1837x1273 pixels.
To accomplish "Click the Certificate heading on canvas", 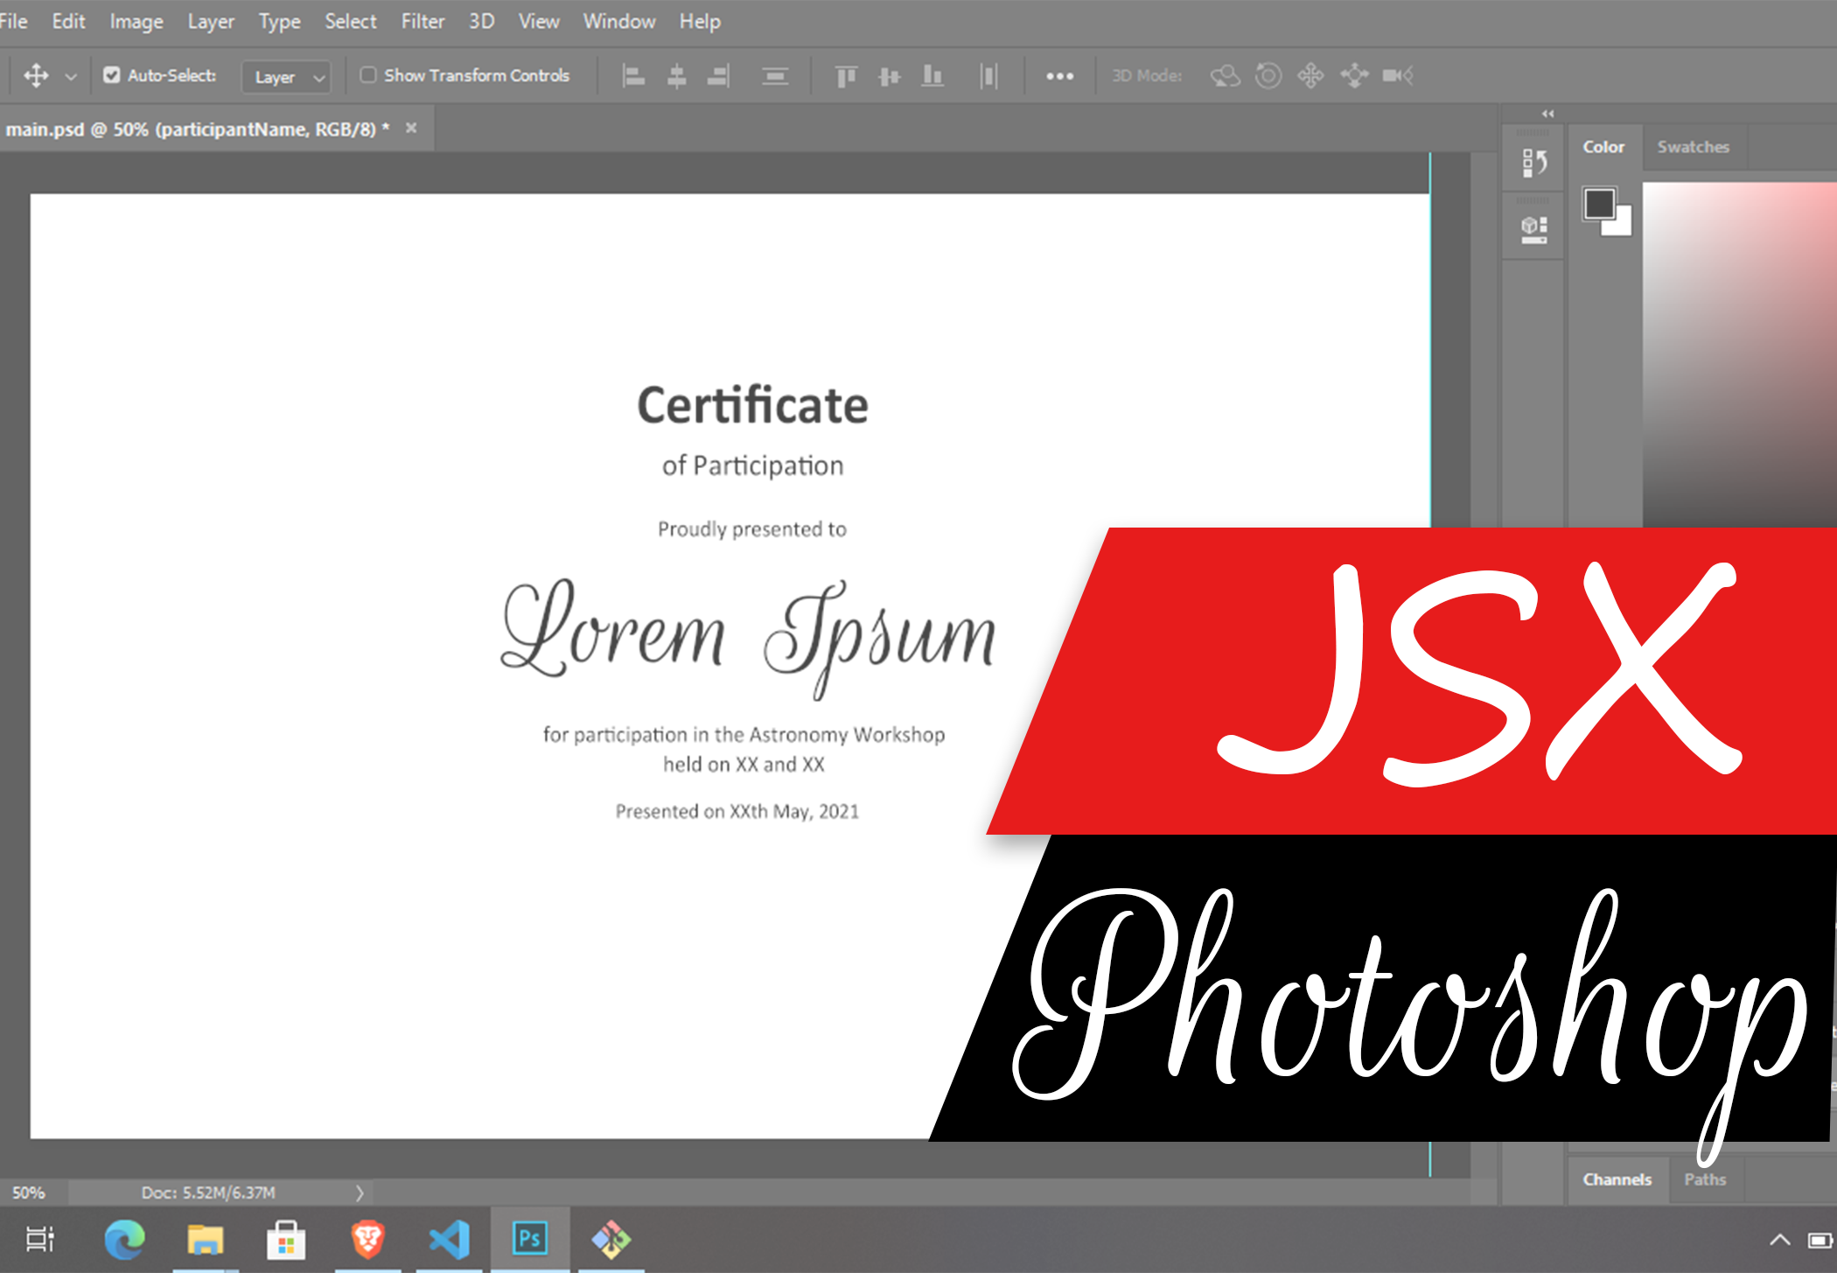I will click(x=752, y=406).
